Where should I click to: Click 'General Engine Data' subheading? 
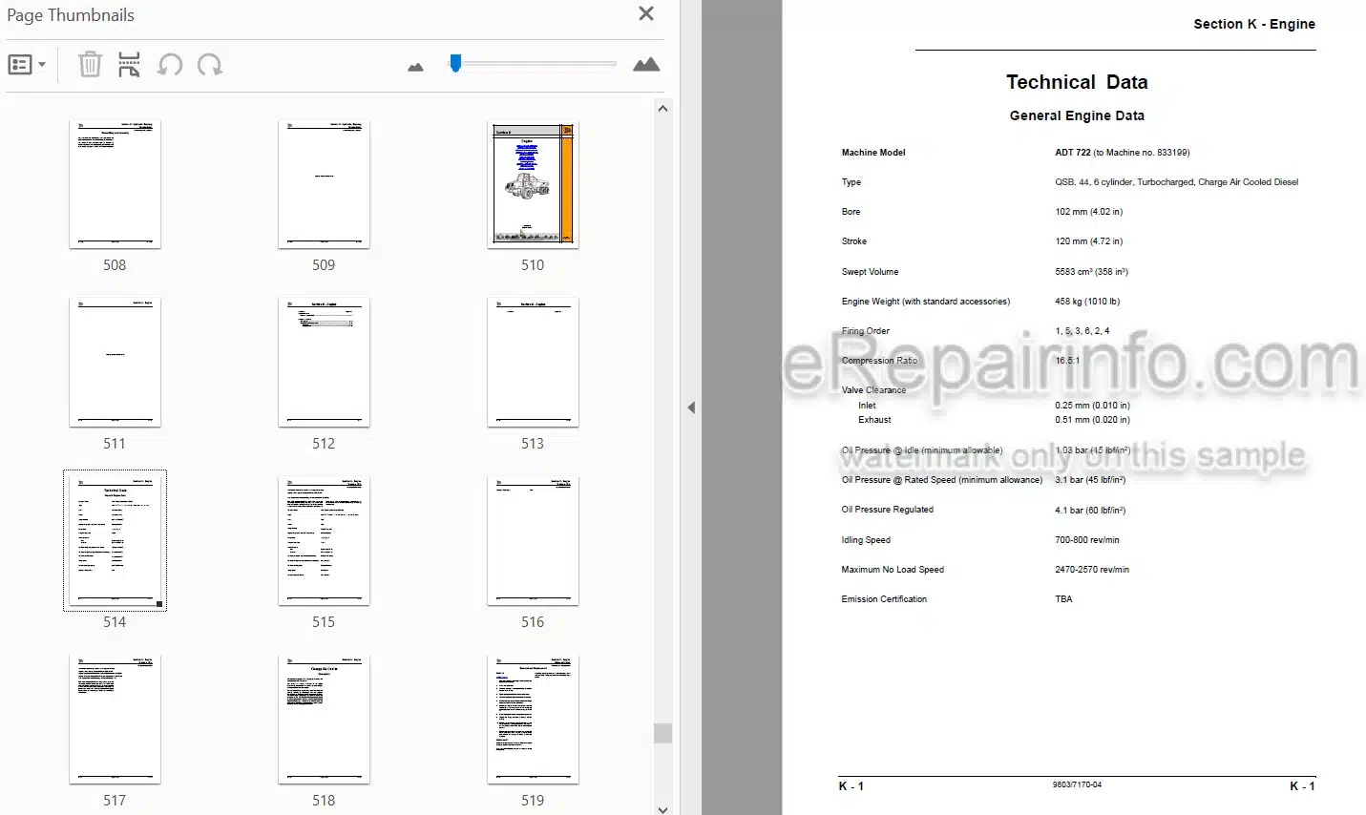click(x=1077, y=115)
